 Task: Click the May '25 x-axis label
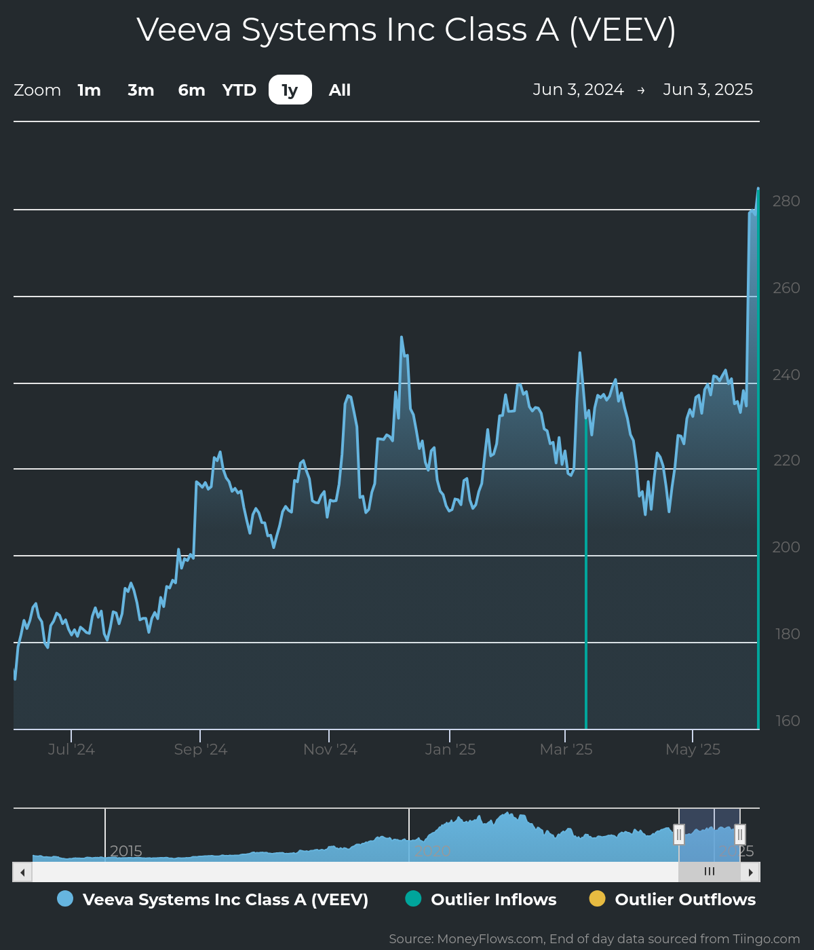click(693, 750)
